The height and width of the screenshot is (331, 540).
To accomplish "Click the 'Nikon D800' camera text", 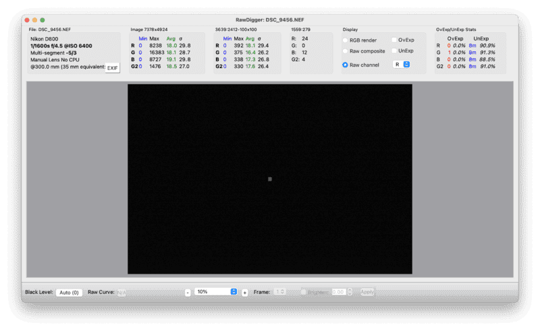I will (x=44, y=39).
